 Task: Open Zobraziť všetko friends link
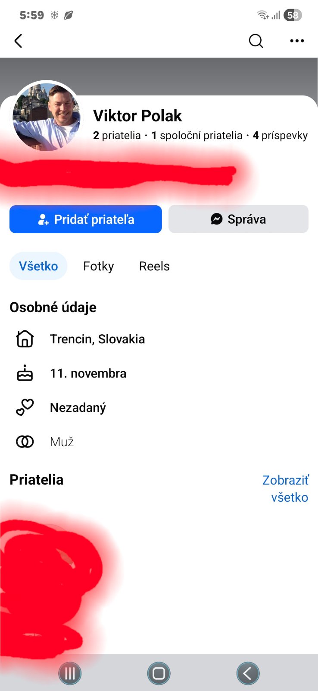286,488
